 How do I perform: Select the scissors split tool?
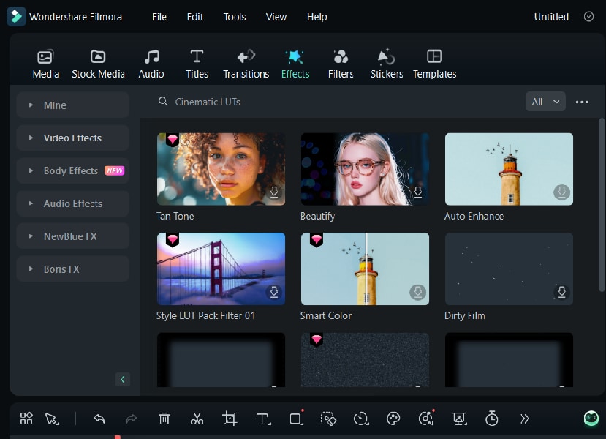(x=197, y=418)
